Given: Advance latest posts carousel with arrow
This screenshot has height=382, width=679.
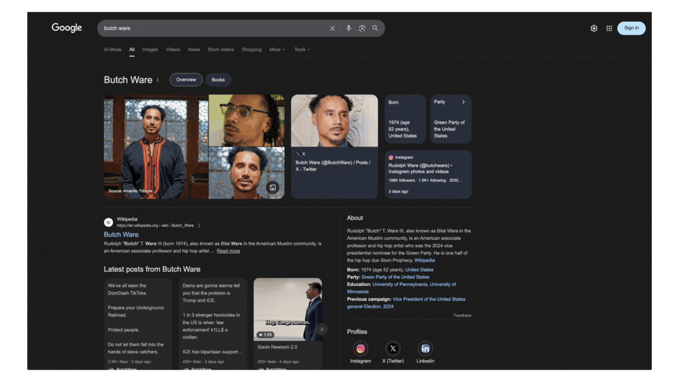Looking at the screenshot, I should pos(321,330).
